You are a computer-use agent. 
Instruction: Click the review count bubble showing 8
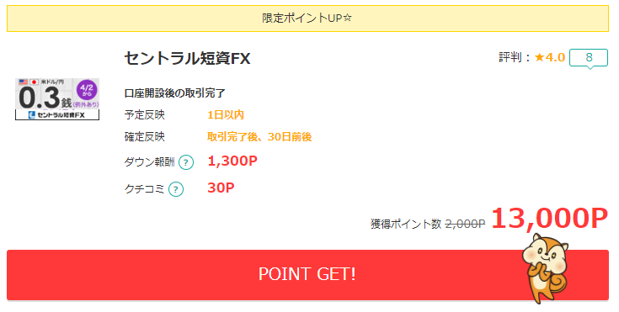pyautogui.click(x=588, y=57)
